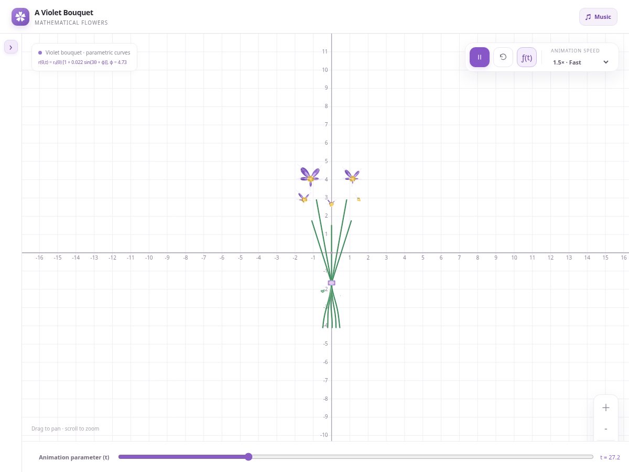Click the large left violet flower

310,177
